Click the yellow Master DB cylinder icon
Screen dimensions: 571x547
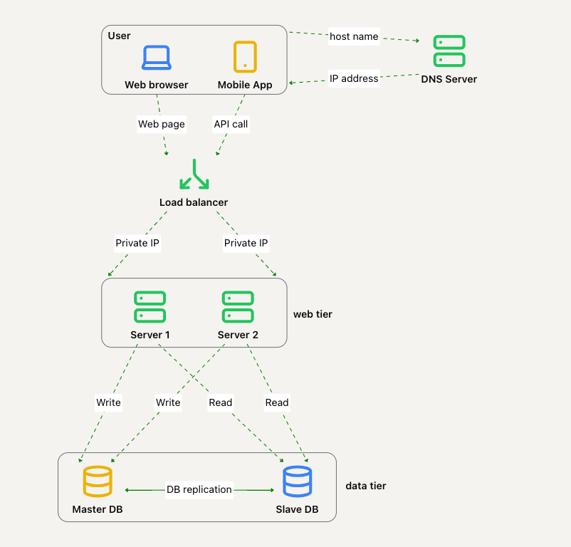(x=98, y=481)
